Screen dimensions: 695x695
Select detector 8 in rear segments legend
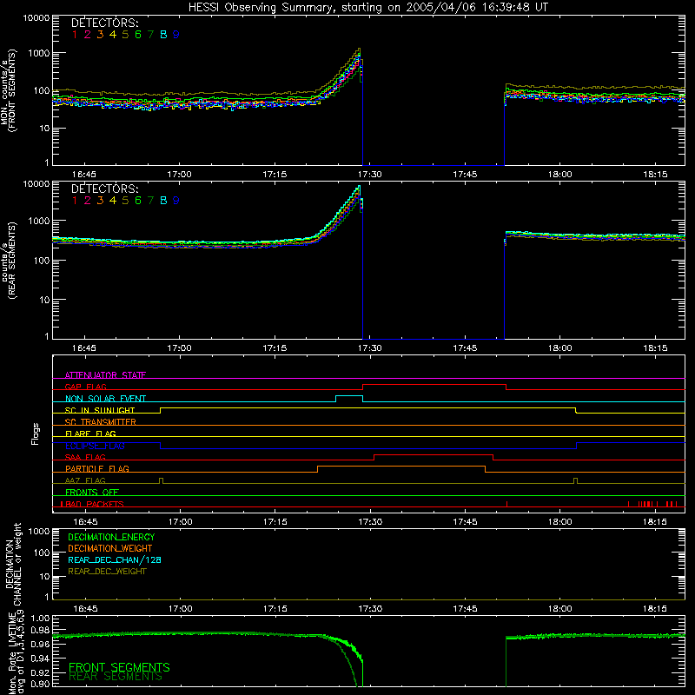tap(163, 201)
